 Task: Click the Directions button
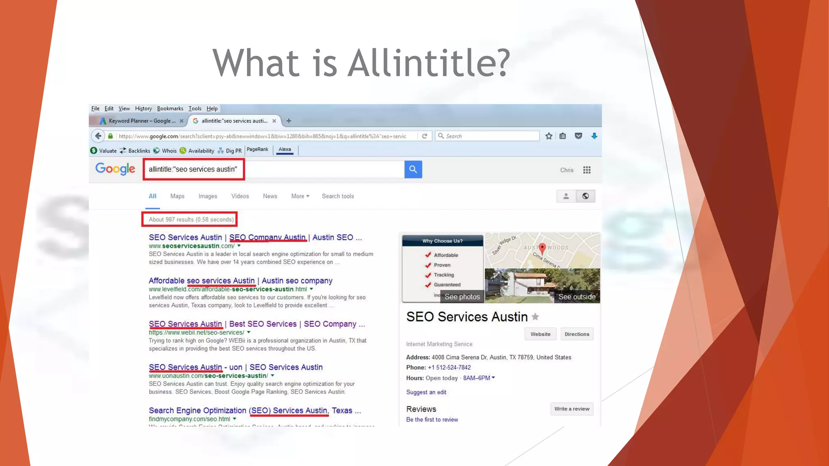[577, 334]
